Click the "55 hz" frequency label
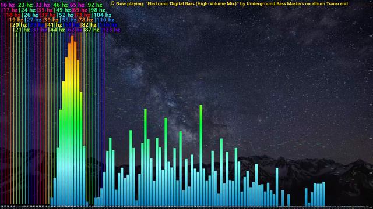Viewport: 373px width, 209px height. coord(69,20)
